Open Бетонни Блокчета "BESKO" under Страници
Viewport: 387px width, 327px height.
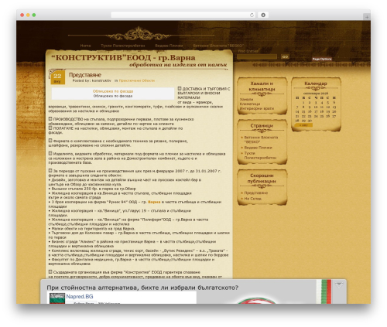pos(261,140)
